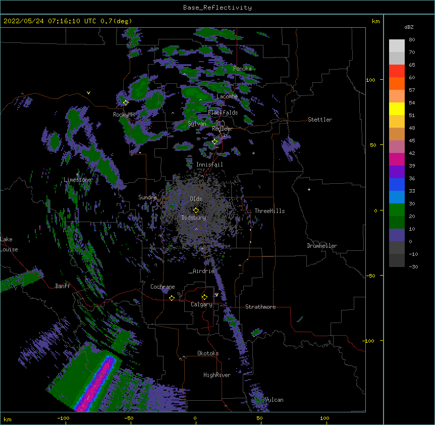Click the RockyMH city label
Viewport: 435px width, 425px height.
124,115
